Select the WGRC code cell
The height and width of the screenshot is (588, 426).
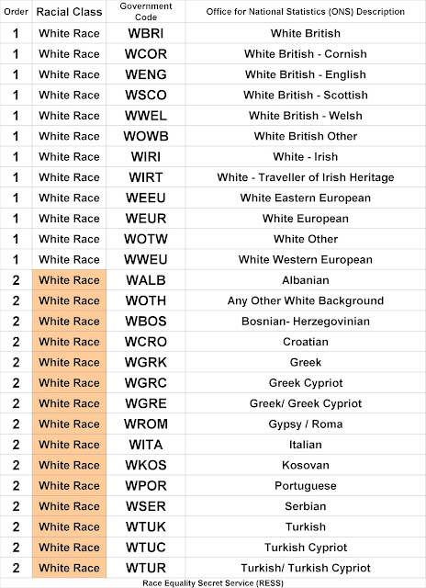tap(146, 383)
